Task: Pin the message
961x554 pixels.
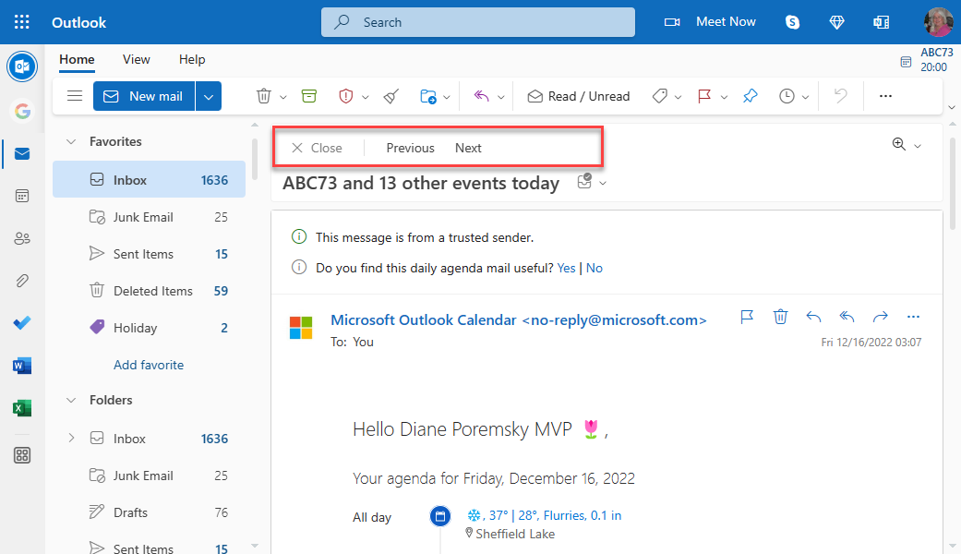Action: [751, 96]
